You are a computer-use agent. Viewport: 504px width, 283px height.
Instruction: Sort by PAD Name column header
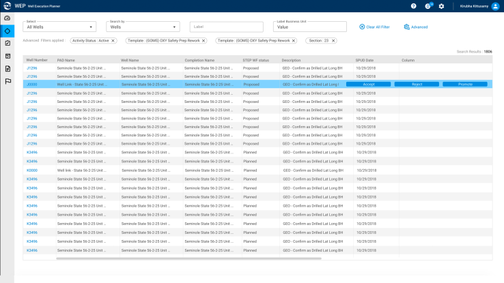[x=66, y=60]
